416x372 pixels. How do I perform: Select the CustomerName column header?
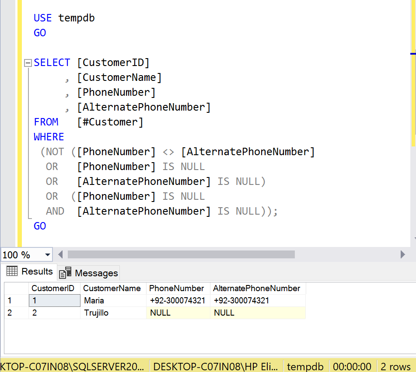click(112, 289)
